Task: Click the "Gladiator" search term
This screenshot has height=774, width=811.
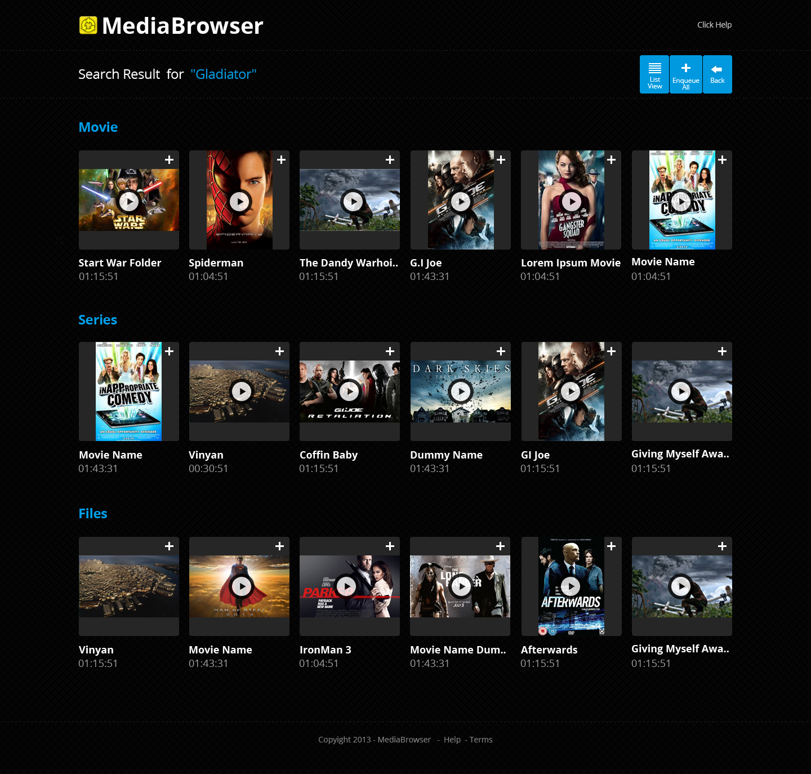Action: (x=224, y=74)
